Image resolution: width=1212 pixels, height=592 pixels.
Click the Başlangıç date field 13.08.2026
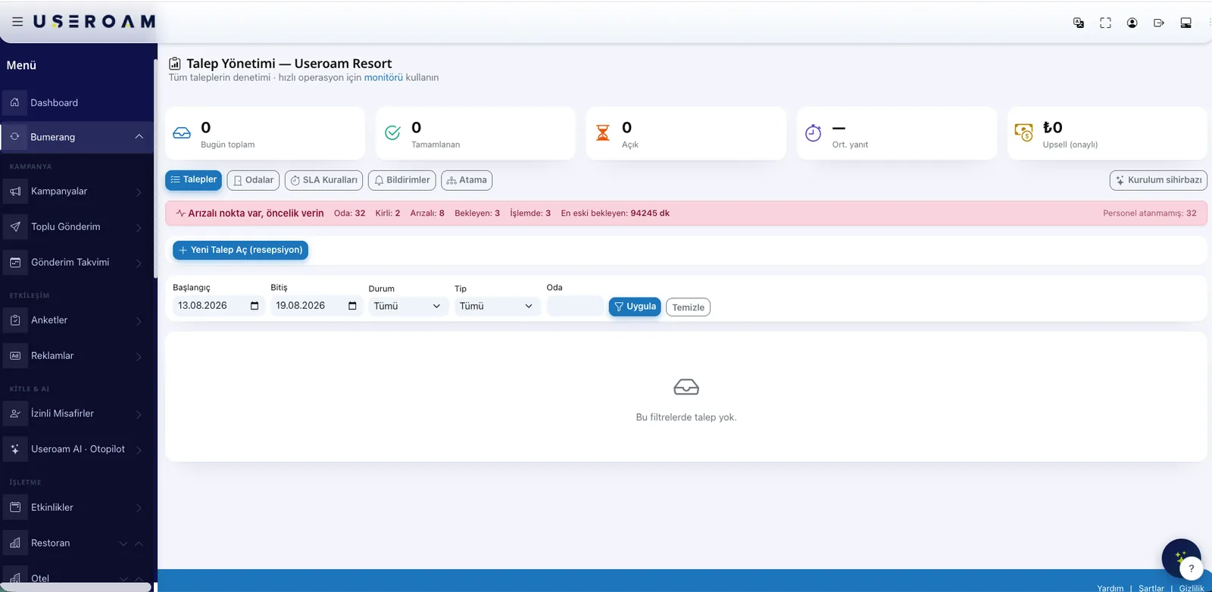pyautogui.click(x=218, y=306)
